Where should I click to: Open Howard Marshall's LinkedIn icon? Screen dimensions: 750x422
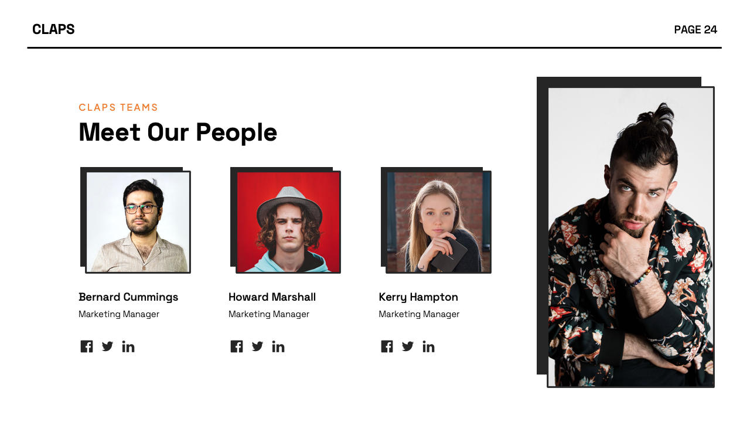(278, 346)
